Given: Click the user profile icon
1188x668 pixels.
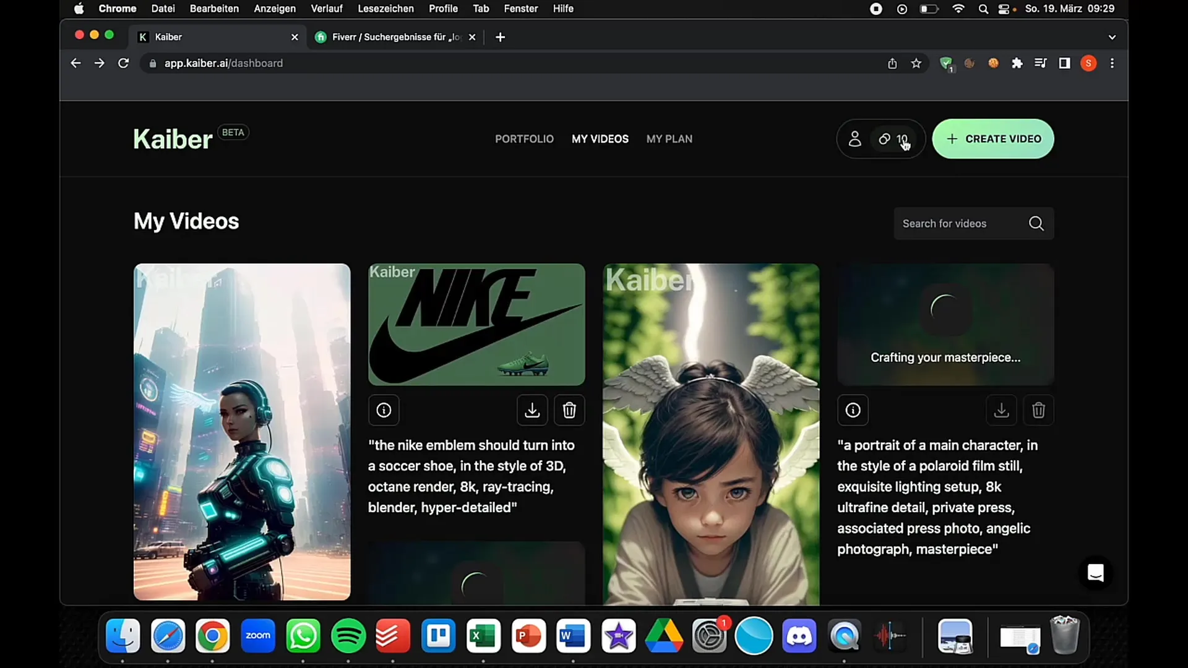Looking at the screenshot, I should 854,138.
